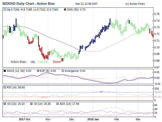Click the '2017 Oct' date axis label

pos(24,119)
